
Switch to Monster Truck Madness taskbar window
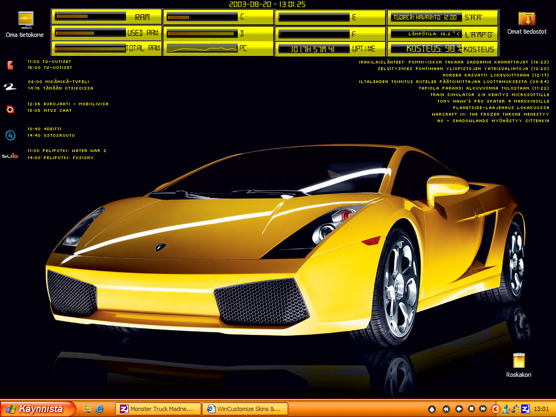(157, 409)
